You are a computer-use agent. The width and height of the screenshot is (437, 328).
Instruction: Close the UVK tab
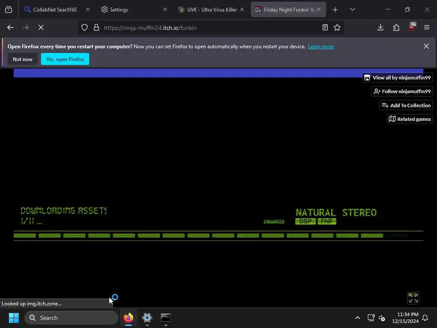click(242, 10)
